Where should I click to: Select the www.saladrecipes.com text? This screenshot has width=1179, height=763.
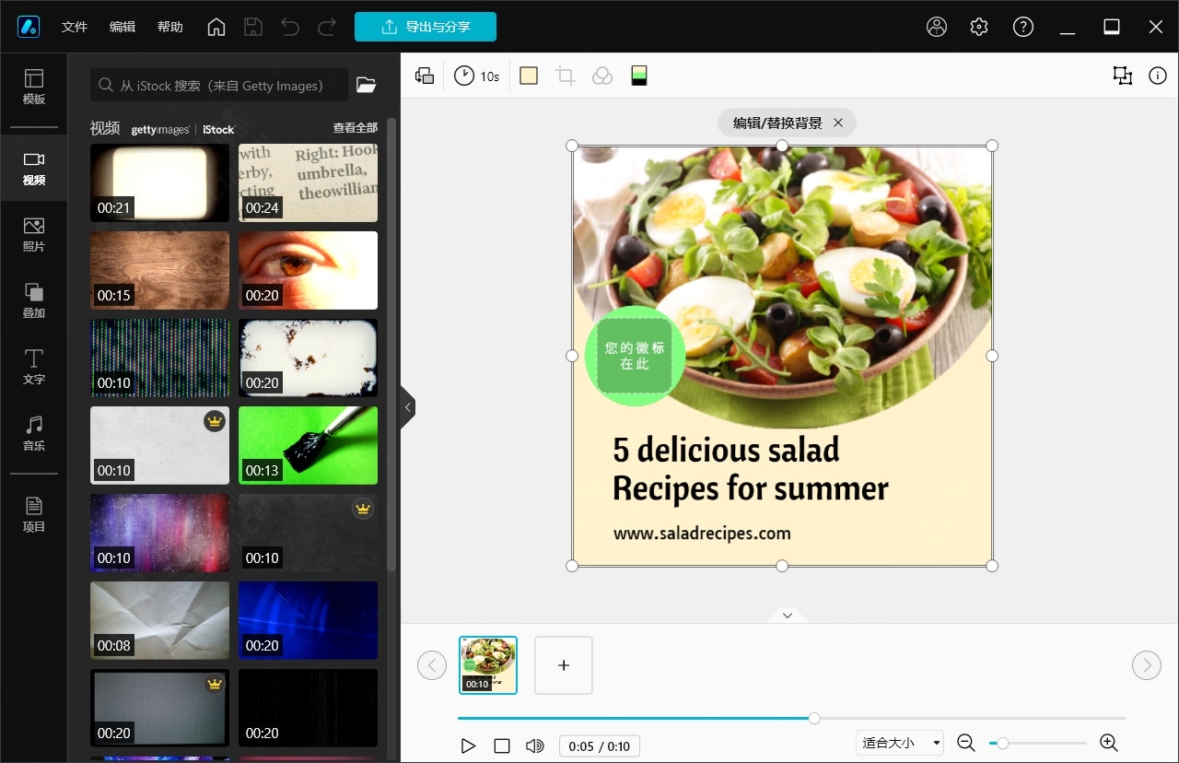point(702,533)
